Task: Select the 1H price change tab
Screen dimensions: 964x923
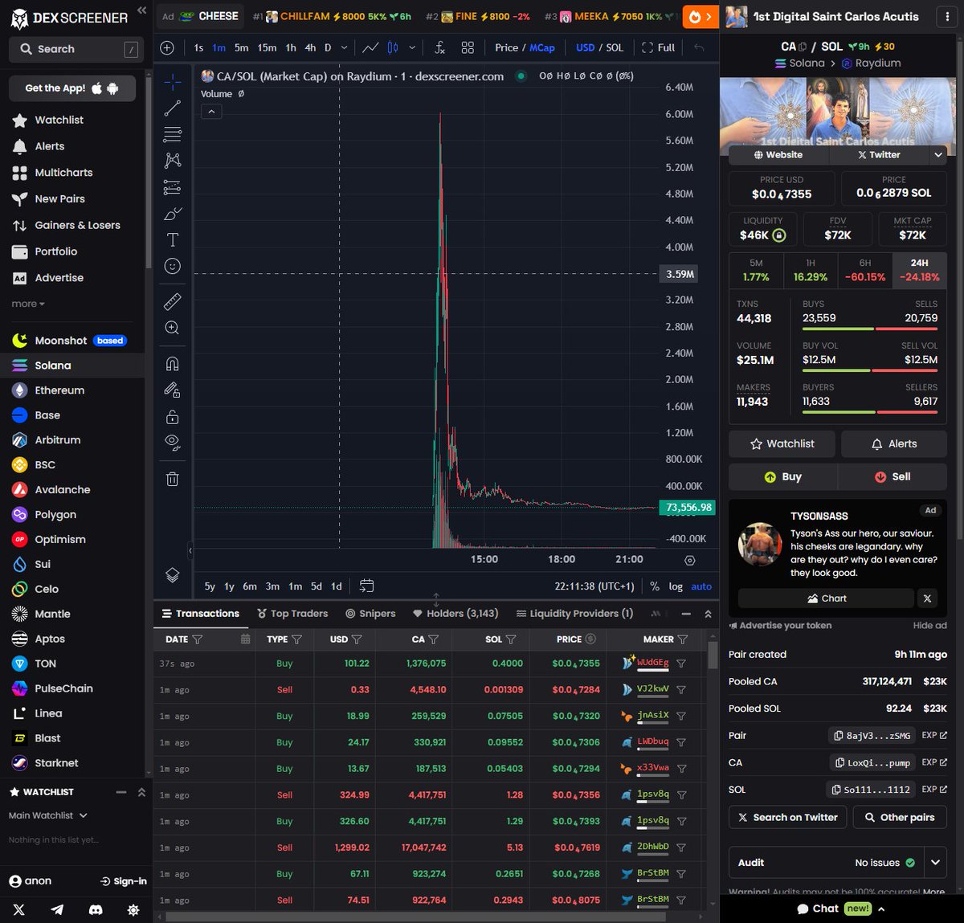Action: (811, 270)
